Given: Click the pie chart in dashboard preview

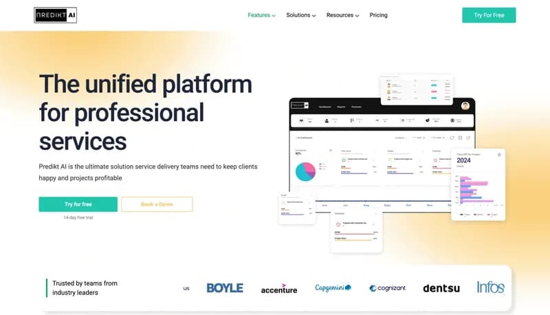Looking at the screenshot, I should point(305,171).
